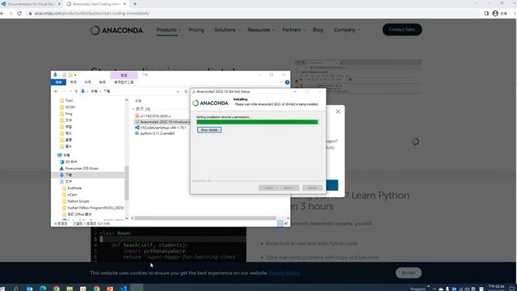The height and width of the screenshot is (291, 517).
Task: Click the Explorer horizontal scrollbar
Action: tap(205, 218)
